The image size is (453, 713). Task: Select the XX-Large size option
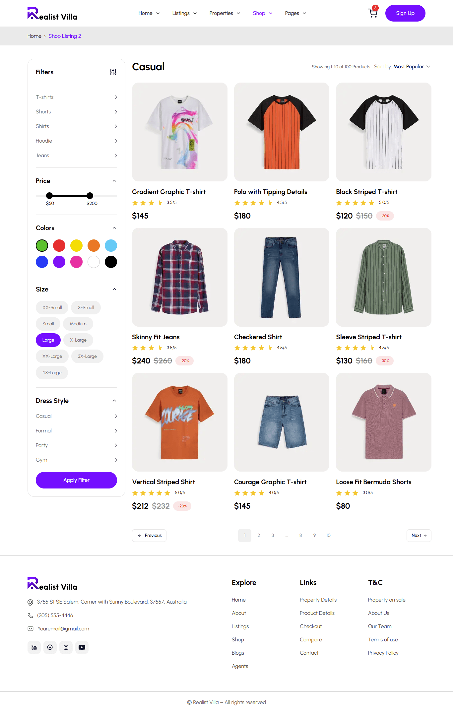click(x=52, y=356)
